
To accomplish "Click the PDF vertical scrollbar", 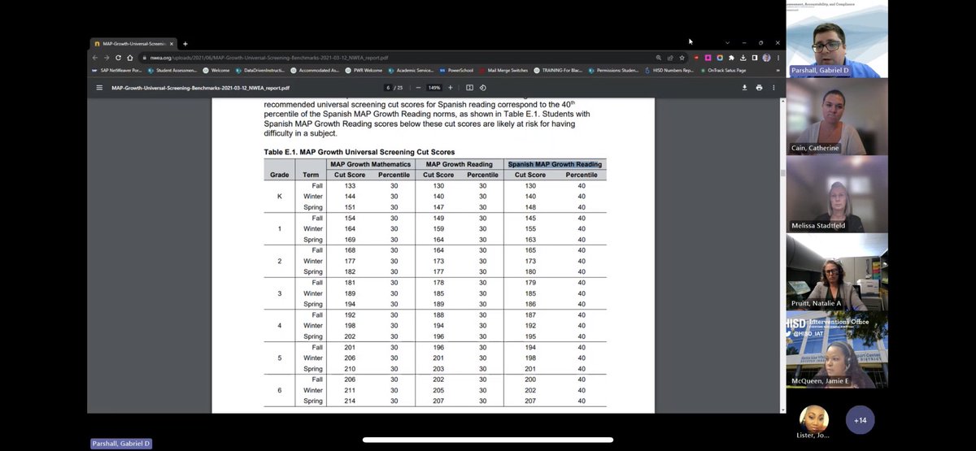I will 782,172.
